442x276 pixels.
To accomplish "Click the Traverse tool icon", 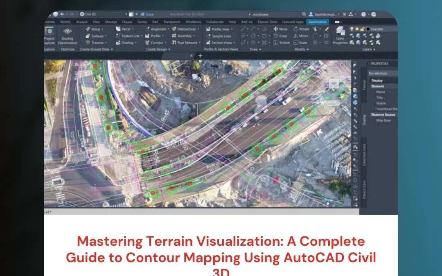I will (88, 43).
